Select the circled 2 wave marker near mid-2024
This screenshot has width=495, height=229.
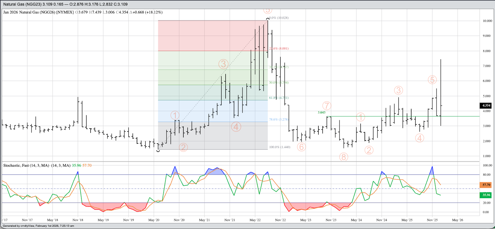click(369, 150)
